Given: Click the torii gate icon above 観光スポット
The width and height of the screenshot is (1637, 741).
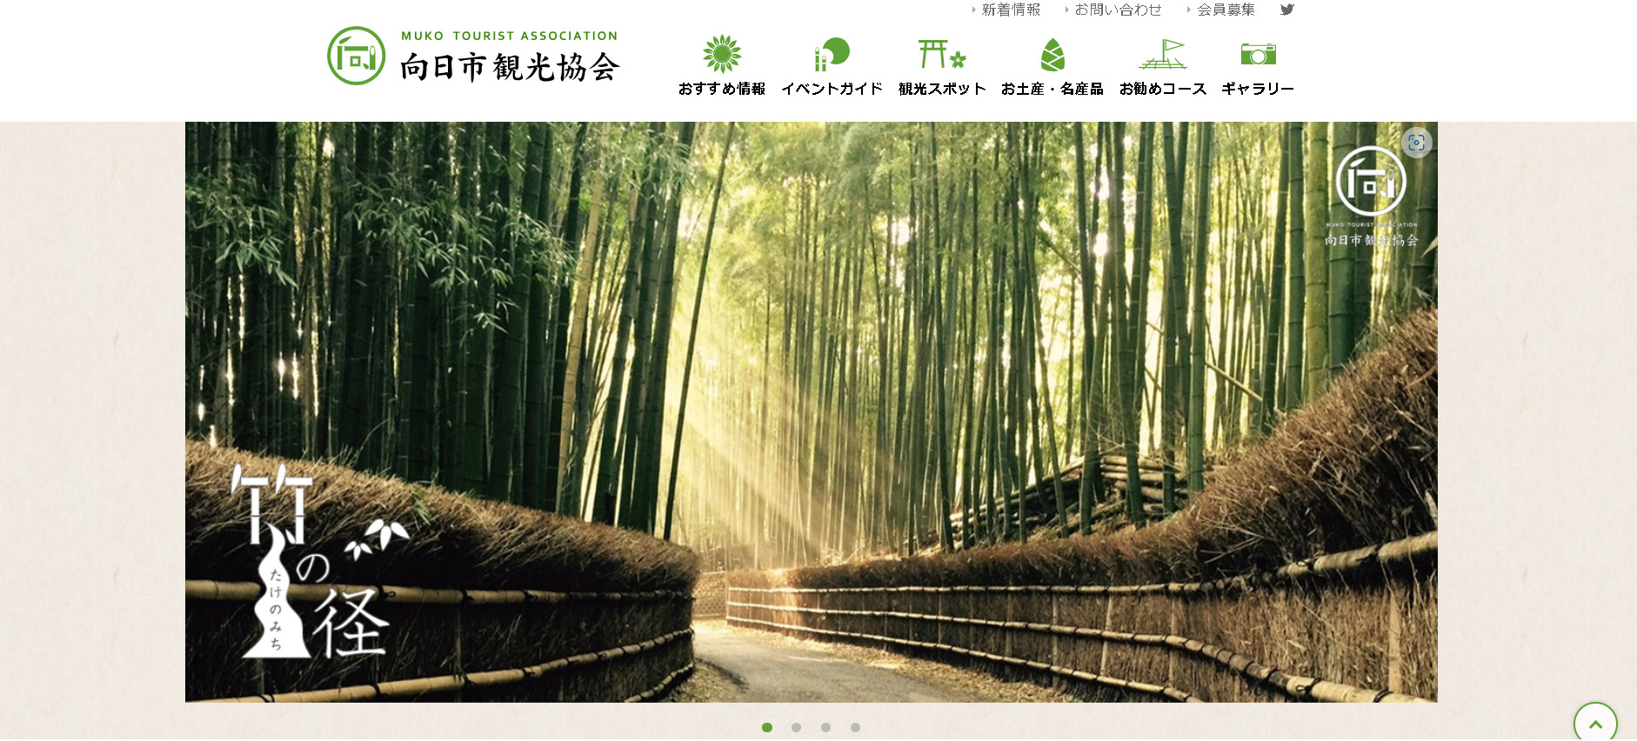Looking at the screenshot, I should 942,54.
